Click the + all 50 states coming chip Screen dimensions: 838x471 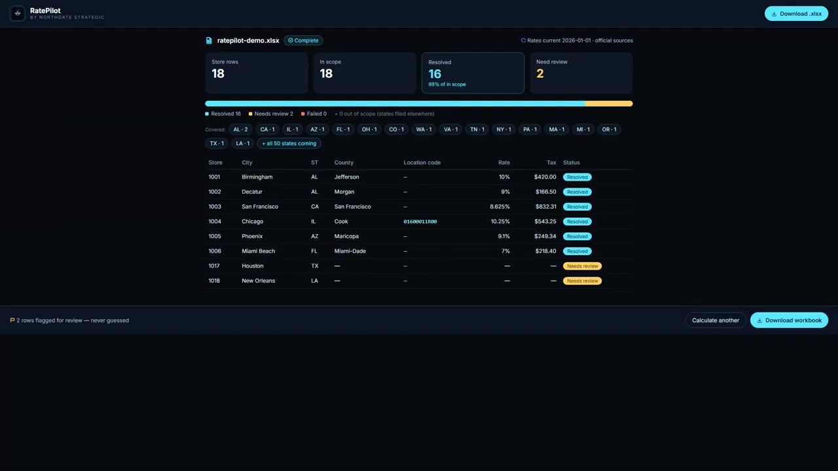289,143
